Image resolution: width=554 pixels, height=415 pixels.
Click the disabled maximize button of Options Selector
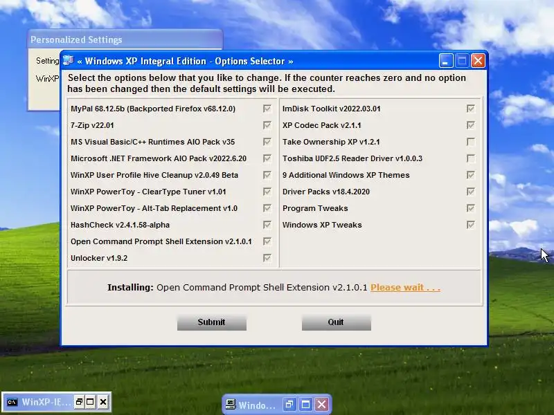(x=462, y=61)
